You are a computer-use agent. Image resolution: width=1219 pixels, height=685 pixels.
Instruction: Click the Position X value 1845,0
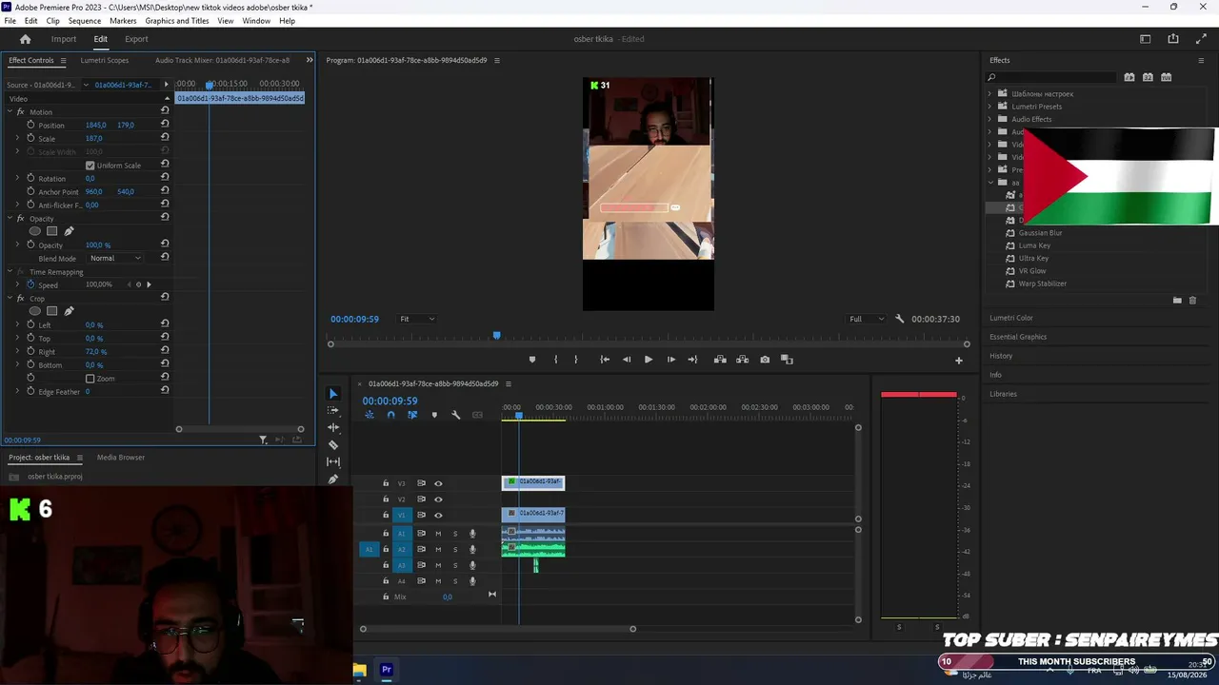[96, 125]
